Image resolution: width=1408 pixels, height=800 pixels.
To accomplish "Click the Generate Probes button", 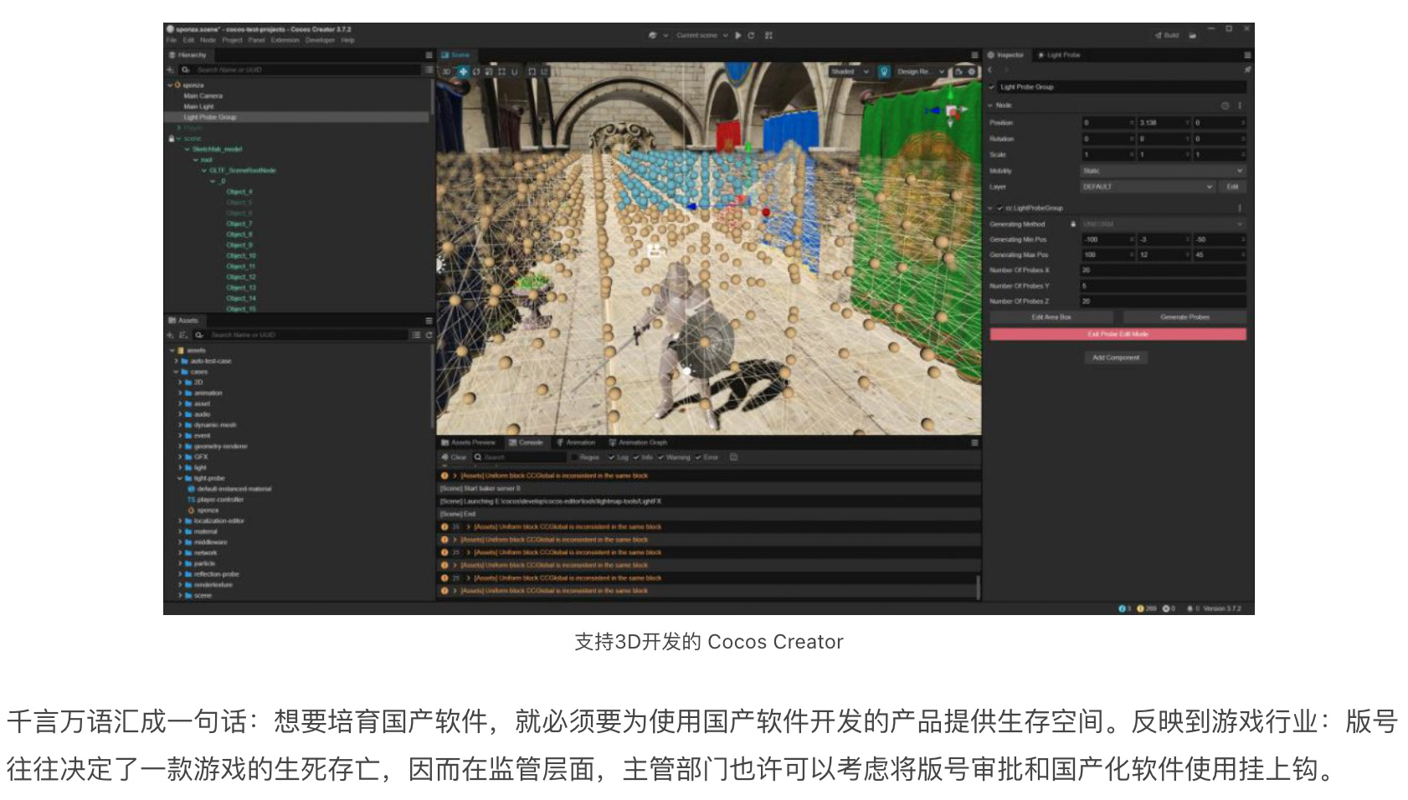I will [x=1184, y=317].
